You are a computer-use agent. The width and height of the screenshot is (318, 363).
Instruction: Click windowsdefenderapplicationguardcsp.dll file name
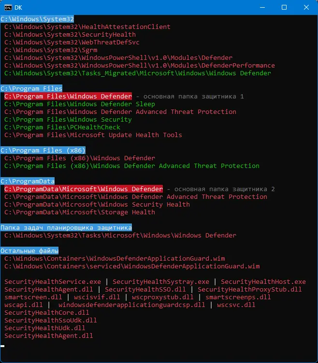click(x=132, y=305)
